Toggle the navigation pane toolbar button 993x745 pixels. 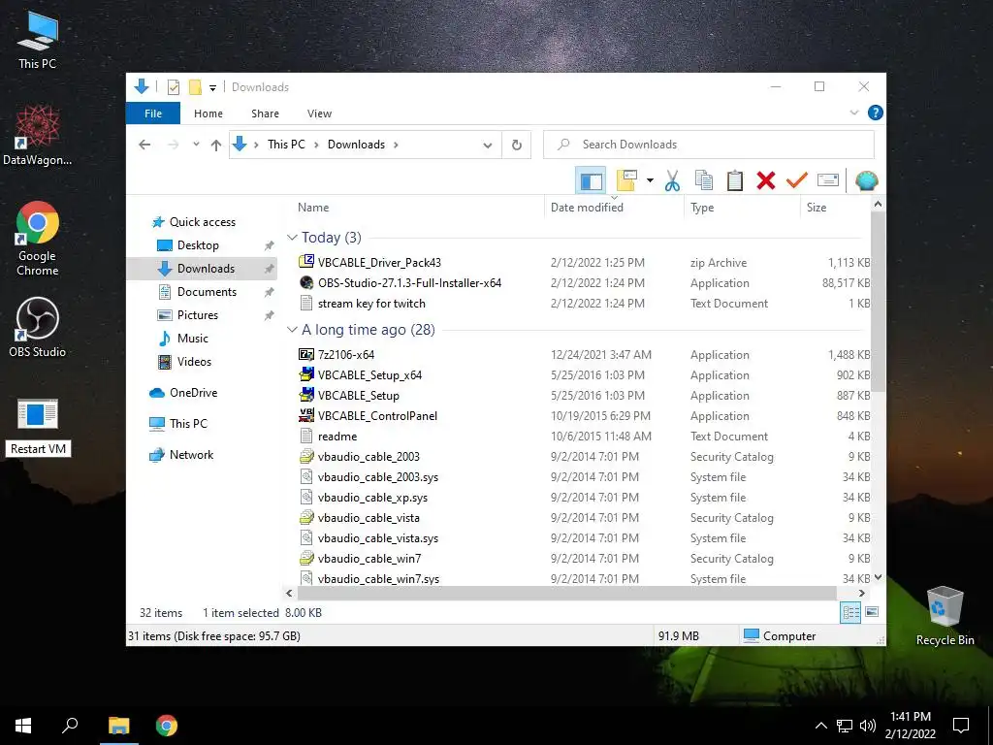(x=591, y=181)
